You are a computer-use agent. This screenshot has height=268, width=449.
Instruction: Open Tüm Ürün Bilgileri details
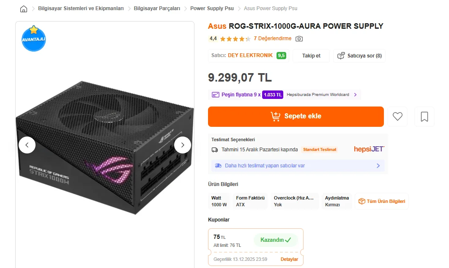click(x=382, y=201)
